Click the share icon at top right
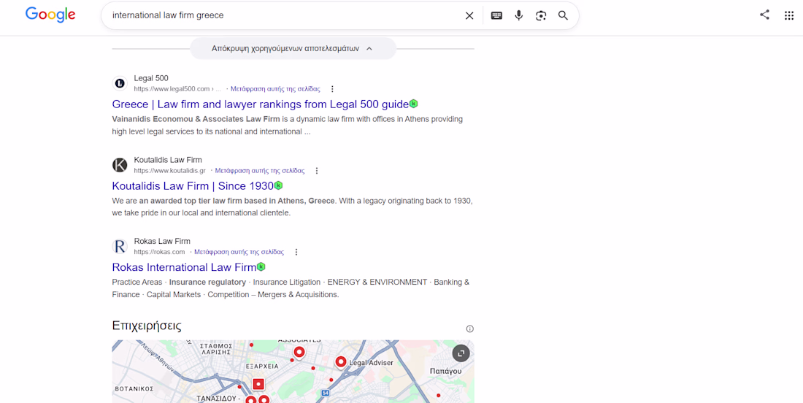 [x=764, y=15]
